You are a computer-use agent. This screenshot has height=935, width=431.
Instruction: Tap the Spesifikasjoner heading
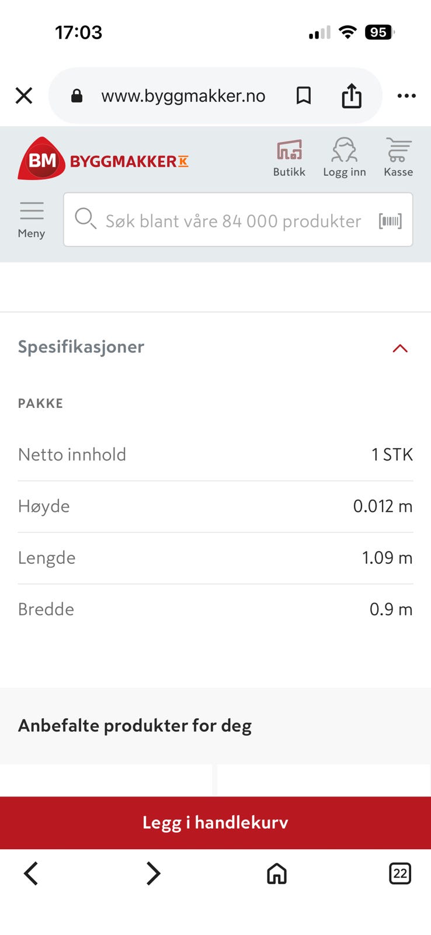pos(81,347)
